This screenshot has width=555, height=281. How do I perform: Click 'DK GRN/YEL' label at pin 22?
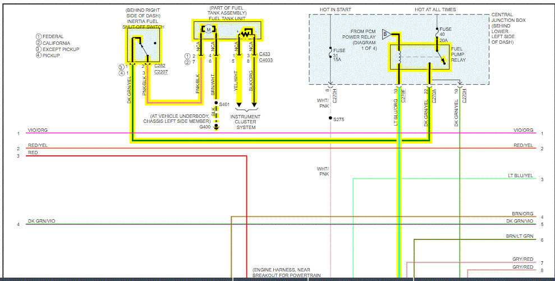425,113
